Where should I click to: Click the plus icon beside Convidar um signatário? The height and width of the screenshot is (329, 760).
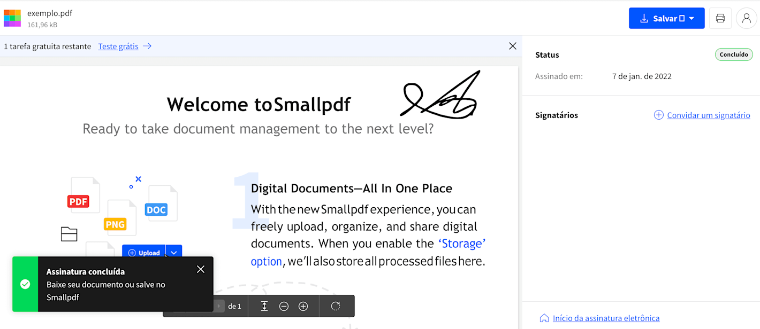[x=659, y=115]
